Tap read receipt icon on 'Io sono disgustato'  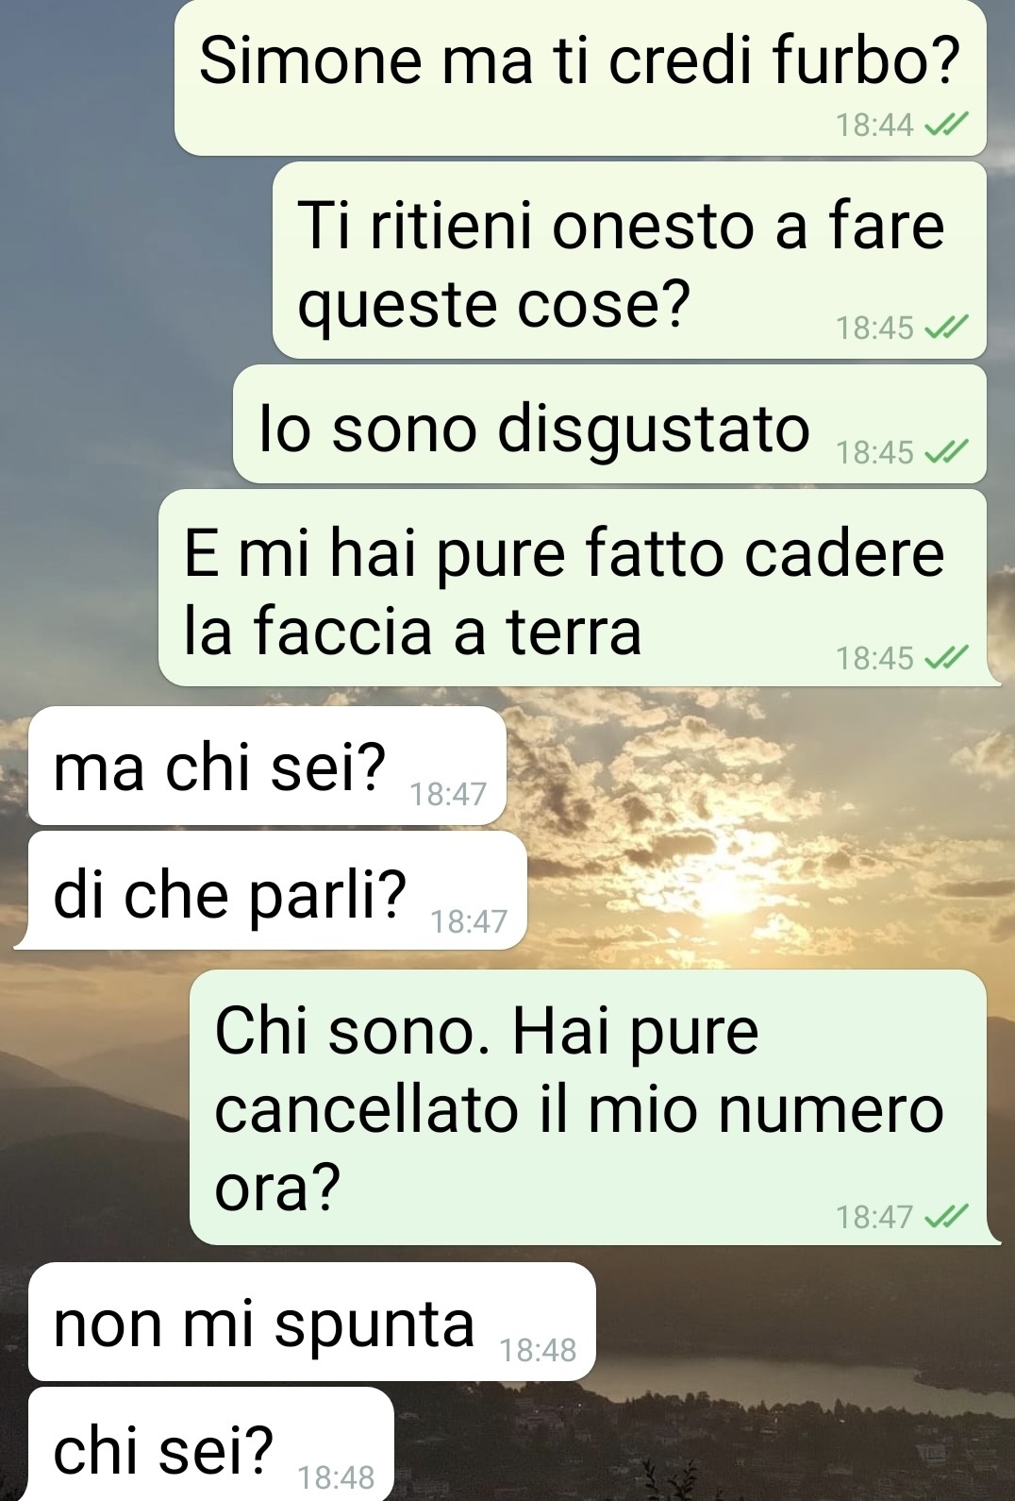click(x=946, y=452)
